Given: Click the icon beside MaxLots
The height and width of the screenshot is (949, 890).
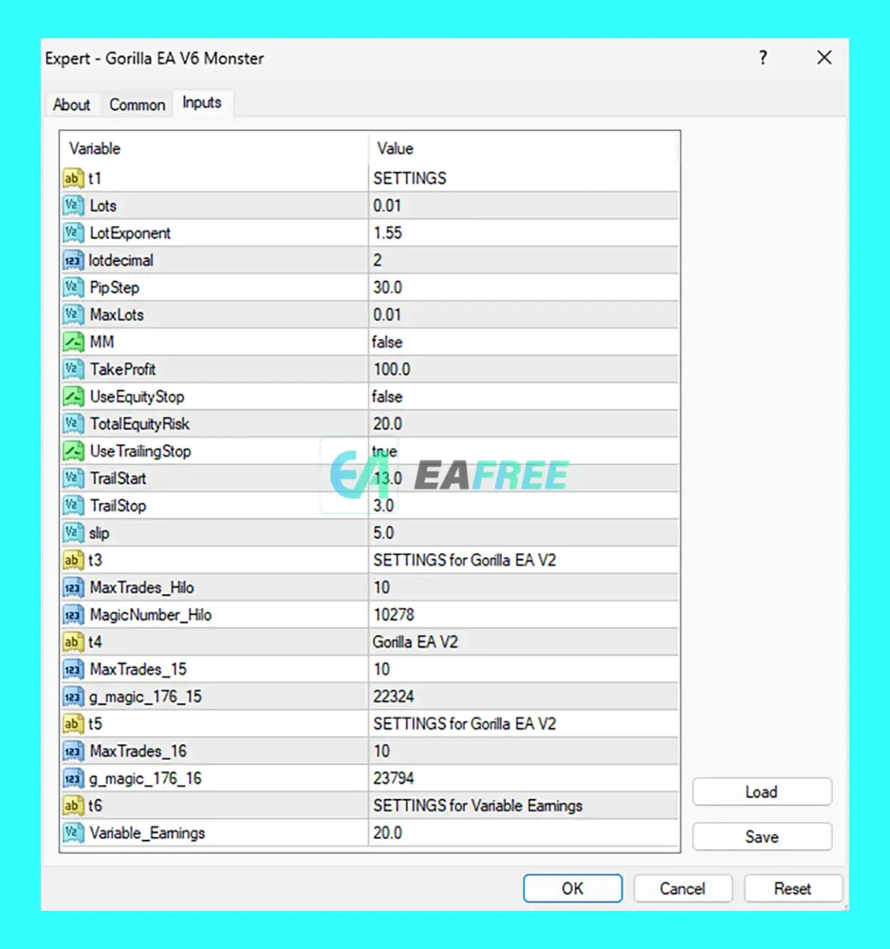Looking at the screenshot, I should [x=73, y=315].
